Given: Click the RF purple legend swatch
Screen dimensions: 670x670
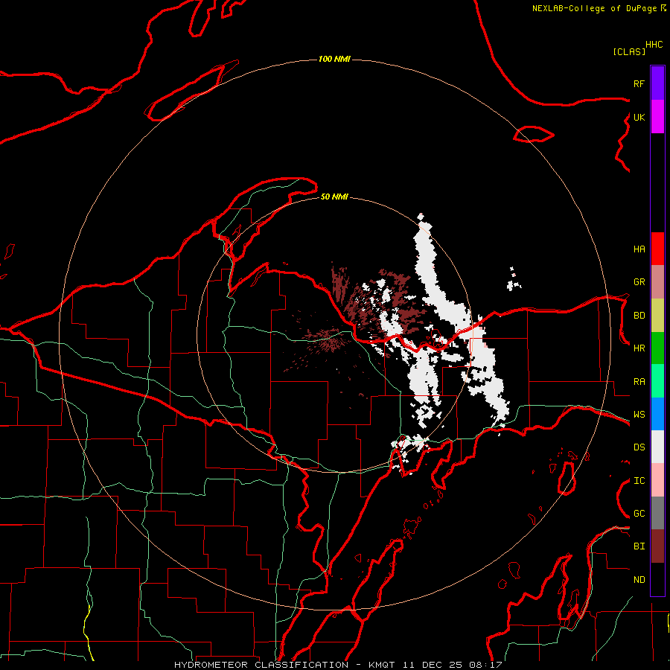Looking at the screenshot, I should [x=657, y=83].
